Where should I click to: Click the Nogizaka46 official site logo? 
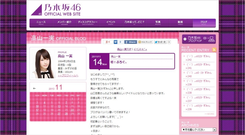(x=56, y=10)
